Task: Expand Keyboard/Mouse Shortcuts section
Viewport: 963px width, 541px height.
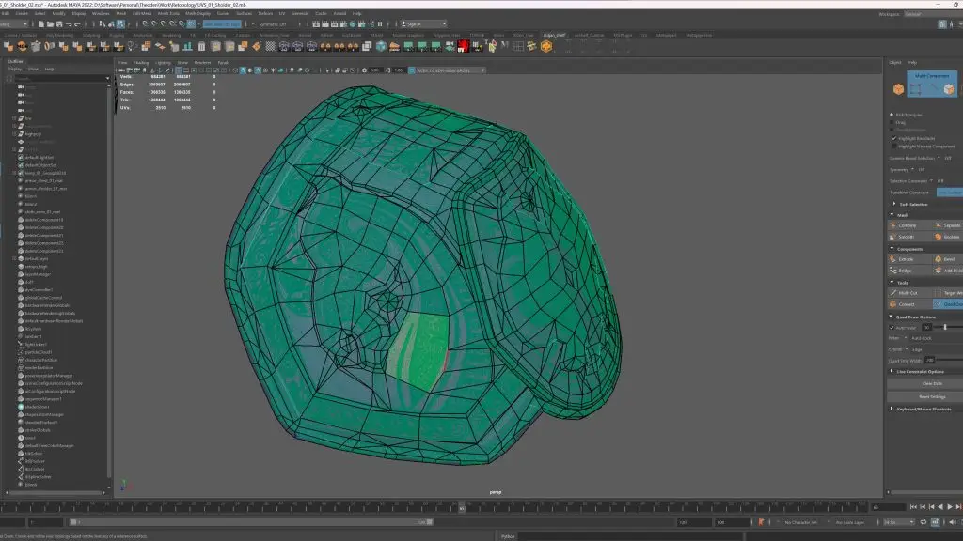Action: 924,409
